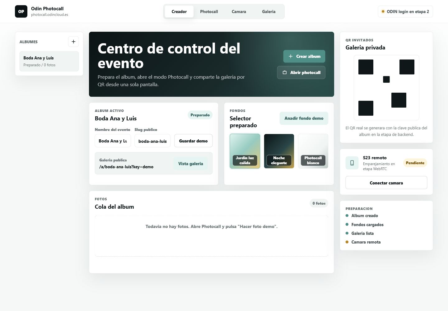Click the Preparado status badge

pos(200,115)
